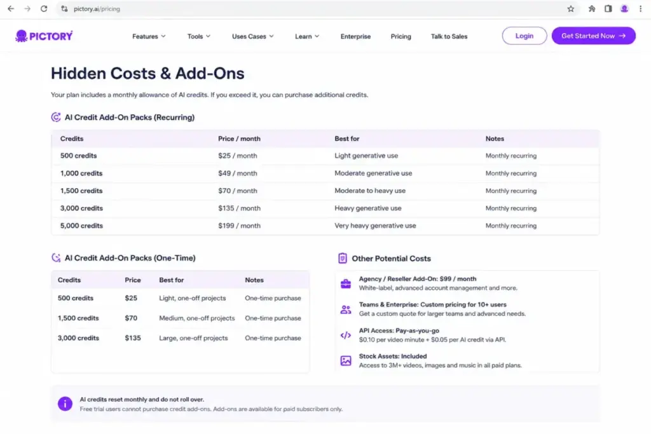Open the browser extensions puzzle icon

tap(592, 9)
